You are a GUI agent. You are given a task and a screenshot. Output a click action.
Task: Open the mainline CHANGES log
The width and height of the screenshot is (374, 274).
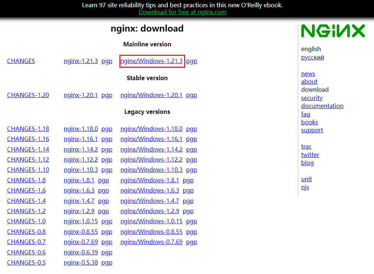coord(21,61)
